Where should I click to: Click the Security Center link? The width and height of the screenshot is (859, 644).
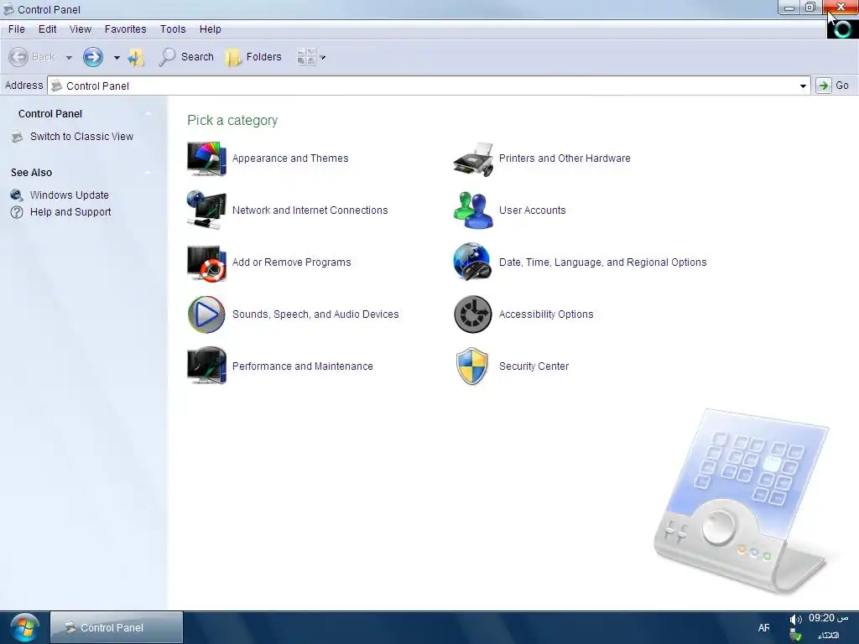click(534, 366)
